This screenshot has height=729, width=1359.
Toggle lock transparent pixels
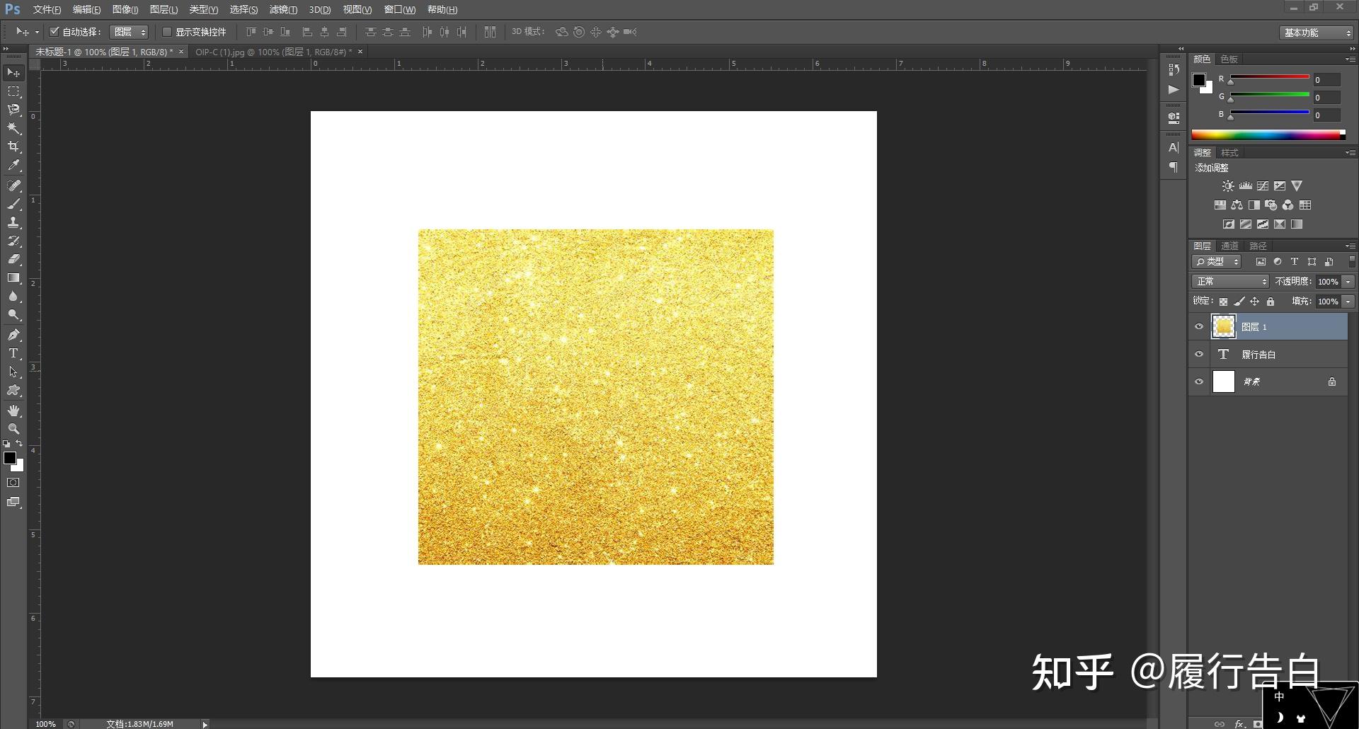pyautogui.click(x=1223, y=302)
